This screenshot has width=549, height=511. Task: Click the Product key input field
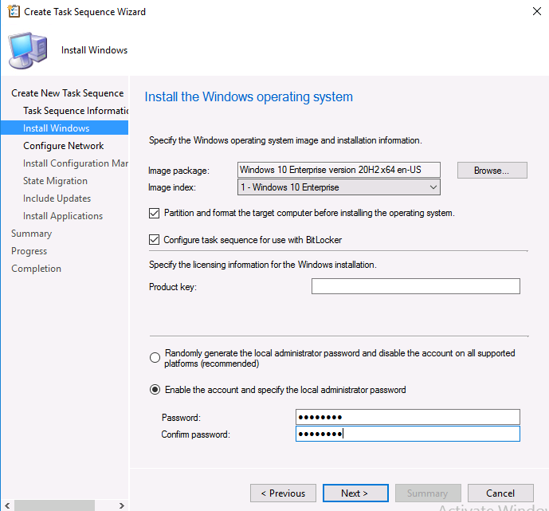point(416,286)
